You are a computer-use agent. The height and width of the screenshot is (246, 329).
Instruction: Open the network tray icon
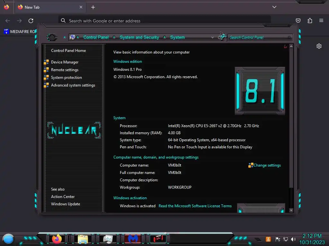click(286, 239)
